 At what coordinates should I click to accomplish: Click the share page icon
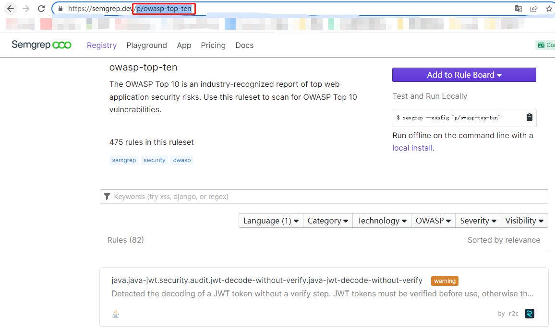pos(534,9)
